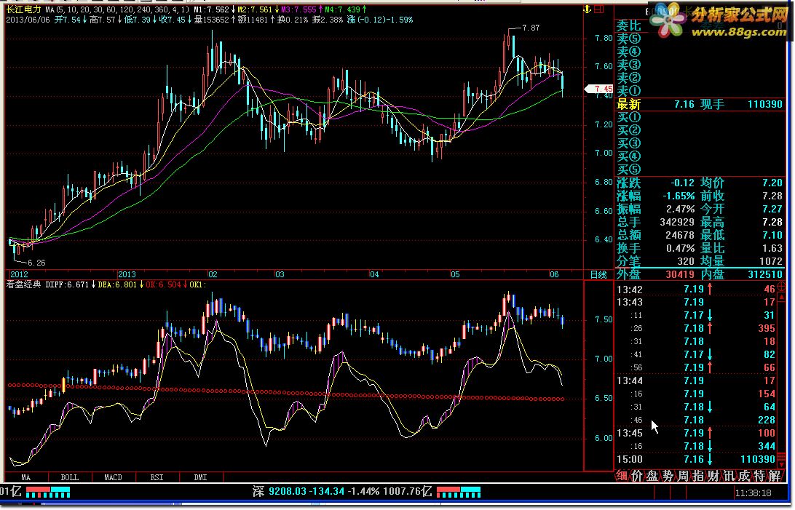Click the 13:42 tick row
The height and width of the screenshot is (510, 795).
696,289
